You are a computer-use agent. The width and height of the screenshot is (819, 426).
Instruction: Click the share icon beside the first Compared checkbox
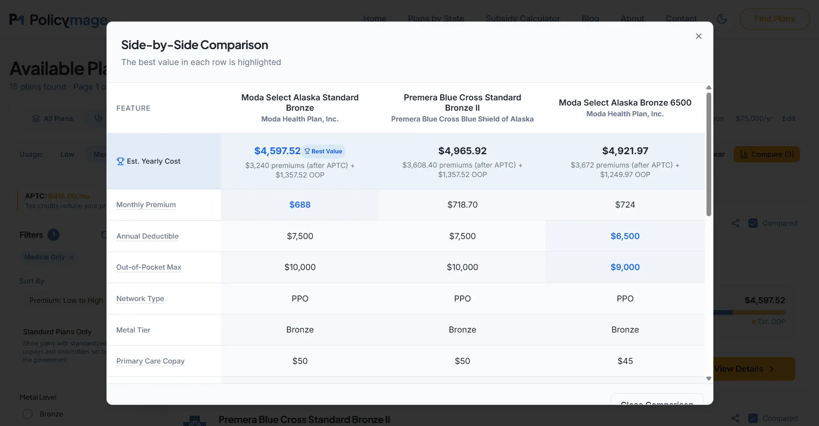click(735, 223)
